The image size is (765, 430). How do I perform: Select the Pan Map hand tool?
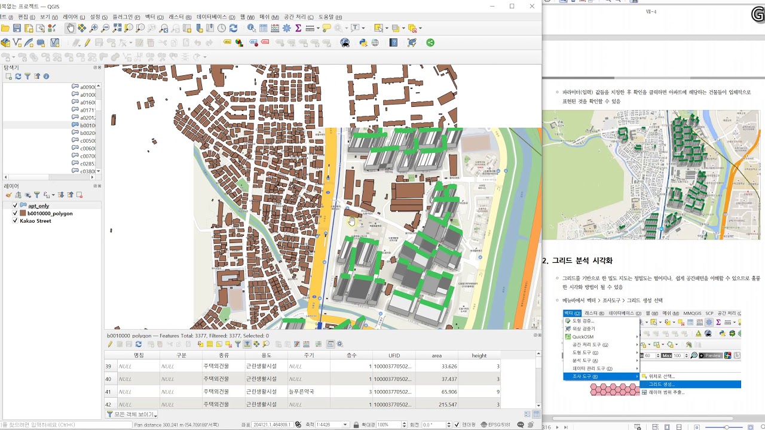(x=71, y=28)
